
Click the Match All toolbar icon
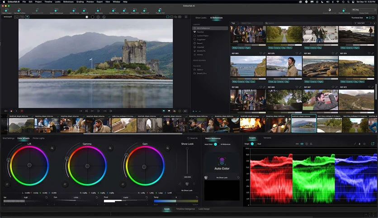(x=85, y=10)
